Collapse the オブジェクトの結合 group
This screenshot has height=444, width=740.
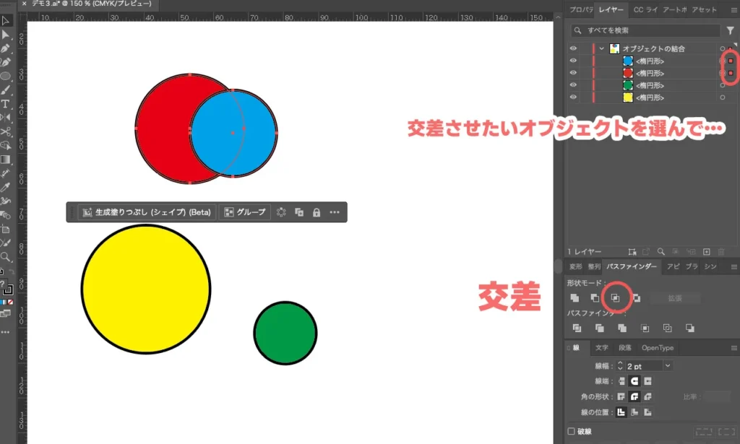click(x=602, y=48)
